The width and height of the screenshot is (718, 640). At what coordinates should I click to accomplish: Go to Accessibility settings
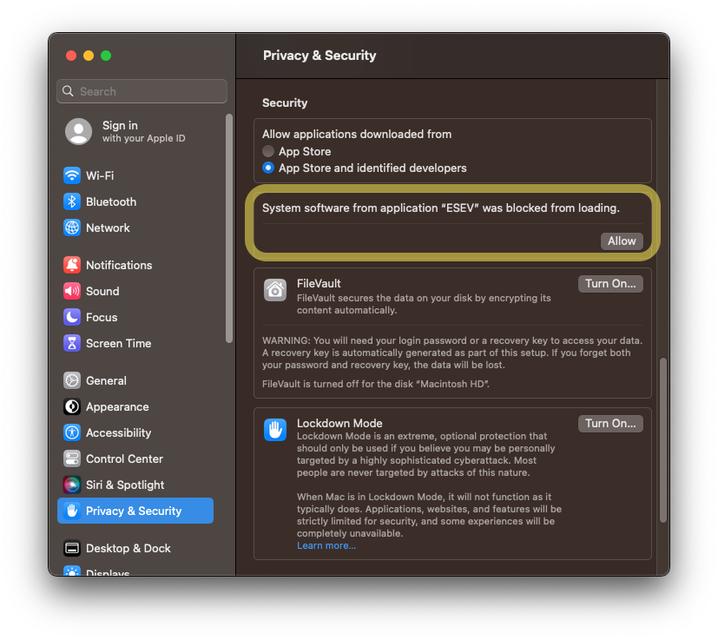coord(135,432)
